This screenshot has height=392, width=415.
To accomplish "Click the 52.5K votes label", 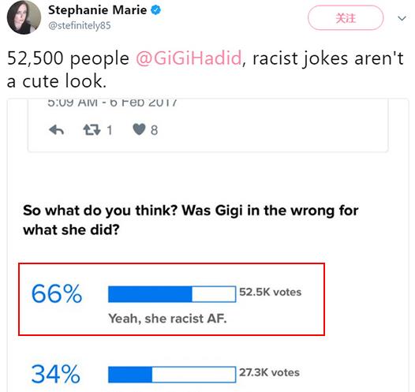I will (x=271, y=292).
